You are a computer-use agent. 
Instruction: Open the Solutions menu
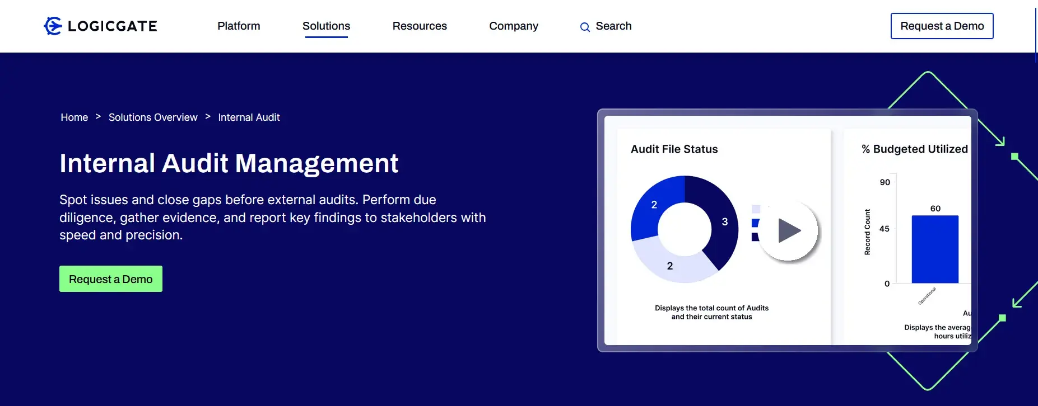click(326, 26)
